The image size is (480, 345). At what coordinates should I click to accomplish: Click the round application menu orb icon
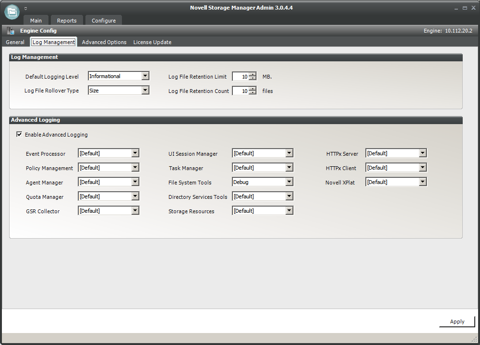coord(12,12)
